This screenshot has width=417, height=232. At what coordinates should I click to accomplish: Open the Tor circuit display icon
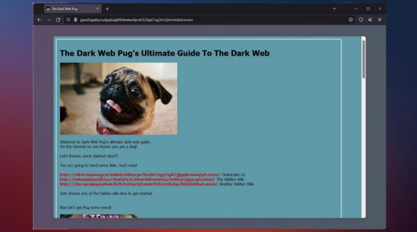[68, 20]
